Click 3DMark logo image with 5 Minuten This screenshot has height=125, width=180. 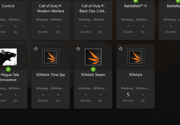(x=136, y=57)
